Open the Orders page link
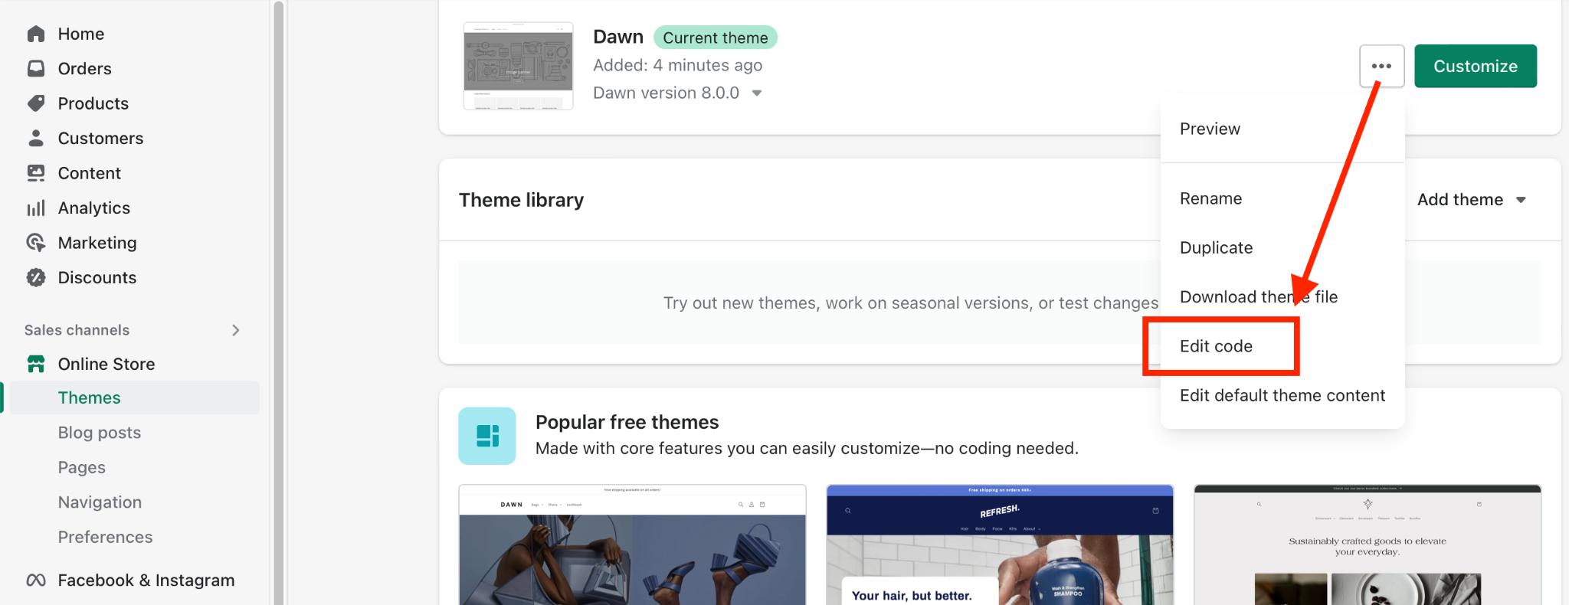Image resolution: width=1569 pixels, height=605 pixels. [x=85, y=68]
